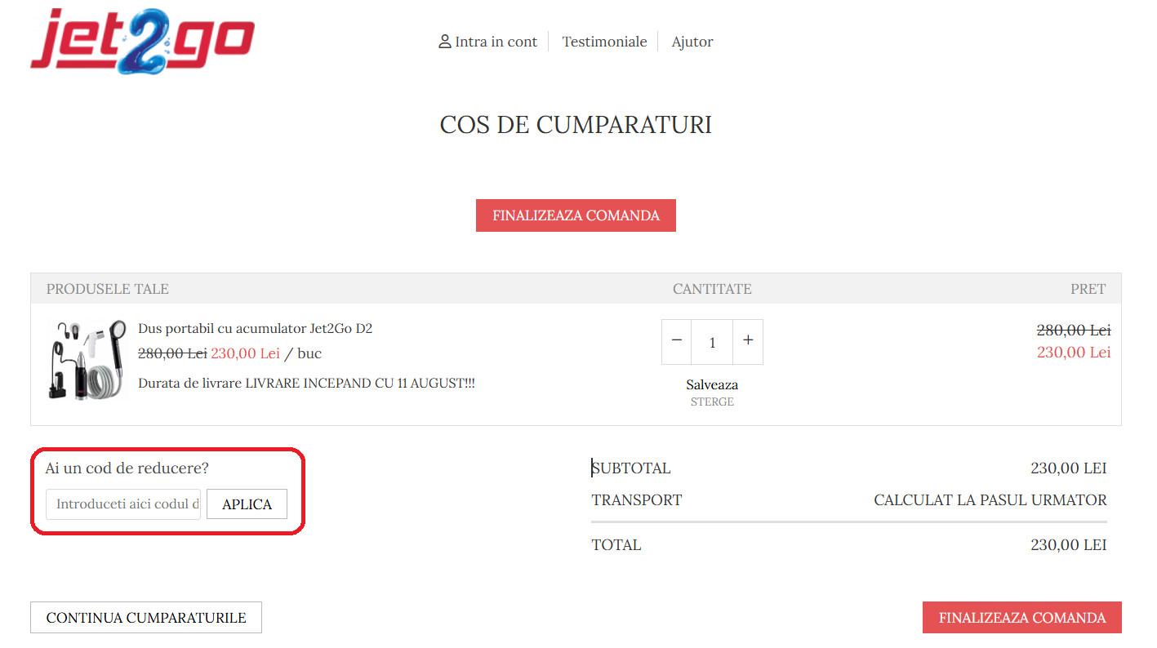Click the bottom FINALIZEAZA COMANDA button
1157x648 pixels.
tap(1021, 618)
